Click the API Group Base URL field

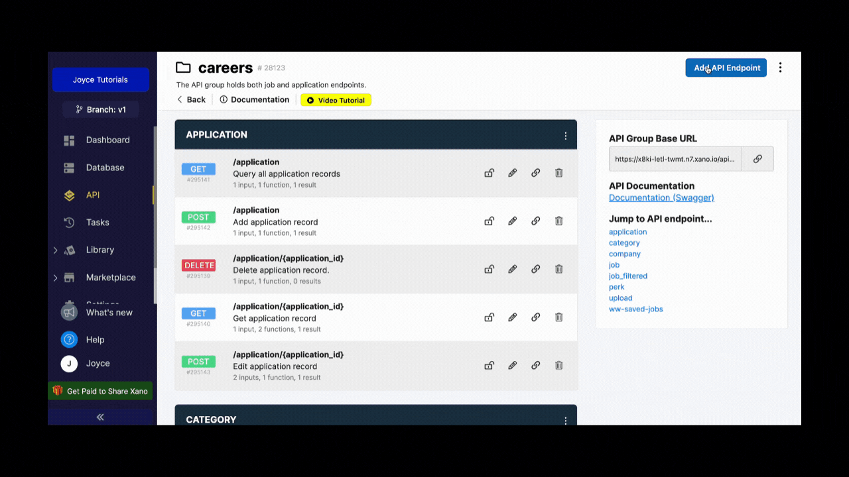pyautogui.click(x=675, y=158)
